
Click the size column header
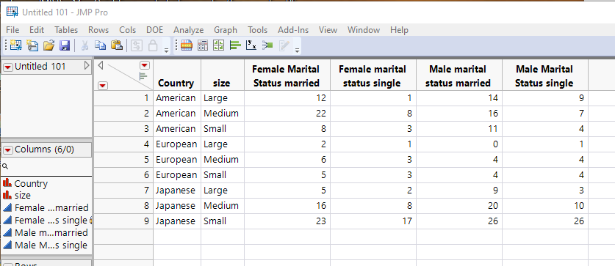(x=221, y=83)
